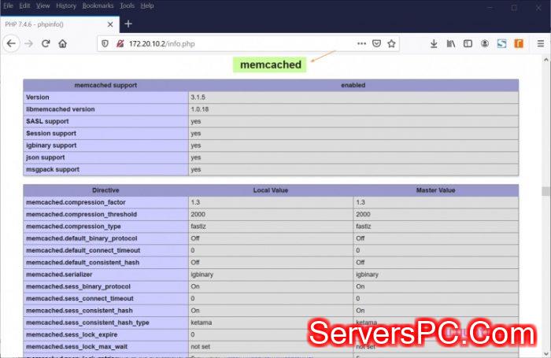Close the phpinfo() tab
The height and width of the screenshot is (358, 551).
click(109, 24)
